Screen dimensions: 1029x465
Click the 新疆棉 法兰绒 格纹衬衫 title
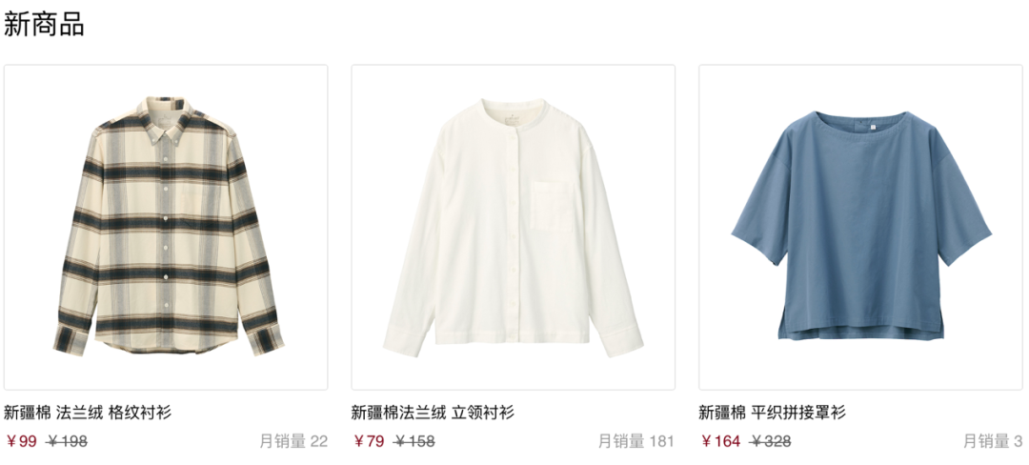coord(88,413)
